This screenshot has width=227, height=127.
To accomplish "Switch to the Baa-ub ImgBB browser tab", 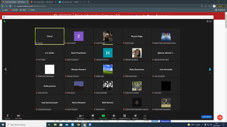I will point(72,2).
